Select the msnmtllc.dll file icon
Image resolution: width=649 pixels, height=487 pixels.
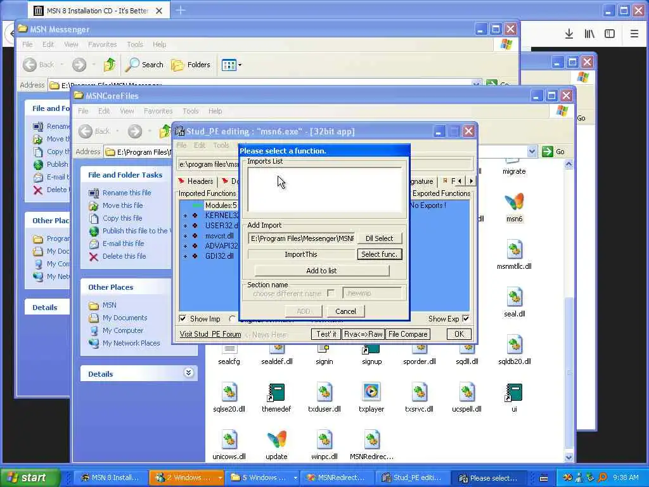514,249
